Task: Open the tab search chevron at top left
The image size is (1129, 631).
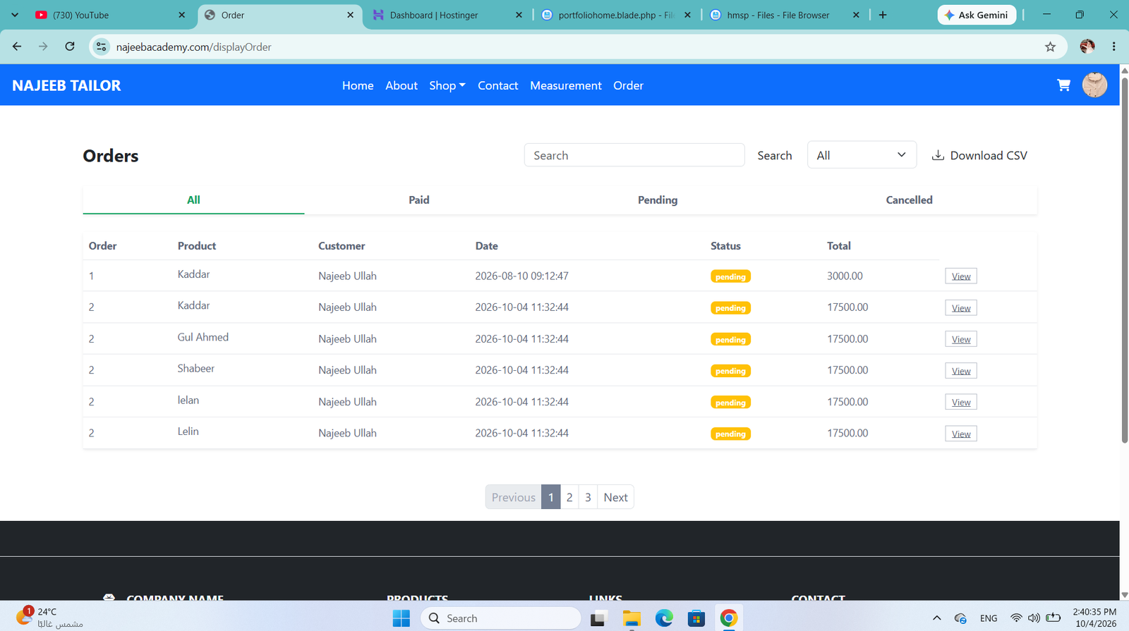Action: 15,15
